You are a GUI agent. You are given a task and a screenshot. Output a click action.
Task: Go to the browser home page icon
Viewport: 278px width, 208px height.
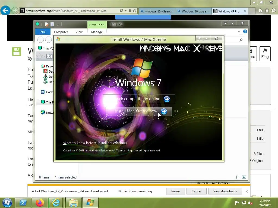pyautogui.click(x=260, y=11)
